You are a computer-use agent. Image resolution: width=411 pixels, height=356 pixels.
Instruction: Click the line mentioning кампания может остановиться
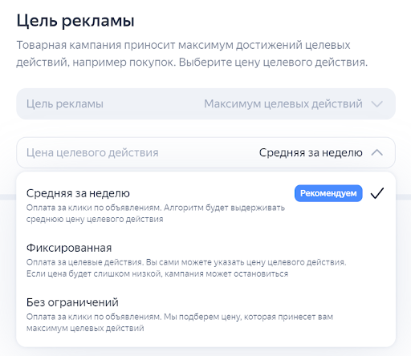(x=157, y=273)
